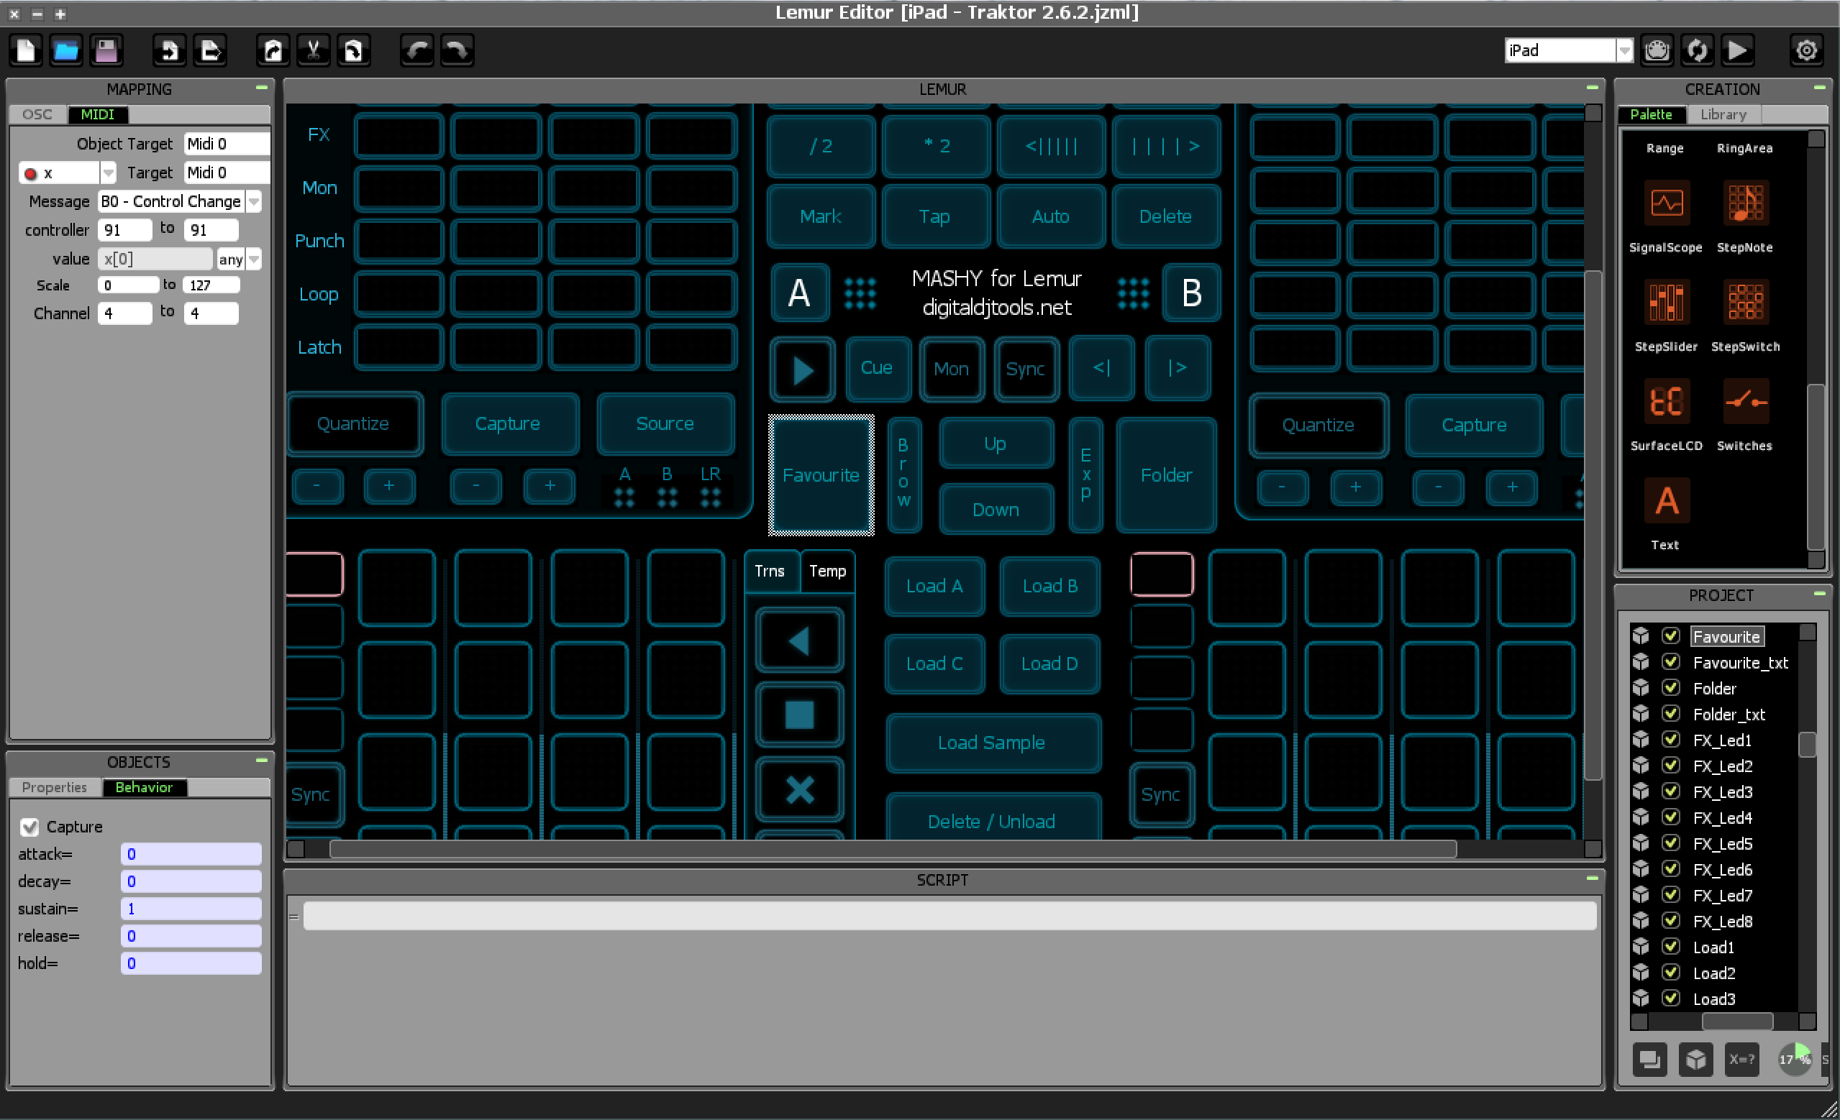Collapse the LEMUR panel
The width and height of the screenshot is (1840, 1120).
pyautogui.click(x=1592, y=88)
